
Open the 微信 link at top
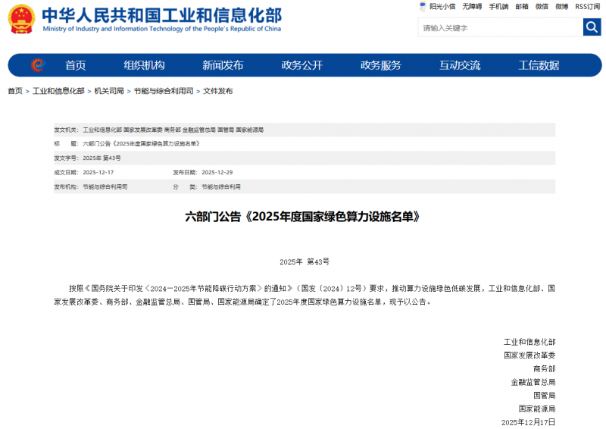pyautogui.click(x=542, y=7)
